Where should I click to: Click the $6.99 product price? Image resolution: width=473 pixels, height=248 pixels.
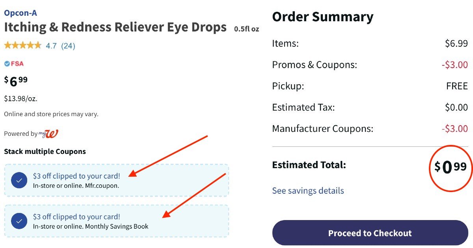tap(16, 81)
